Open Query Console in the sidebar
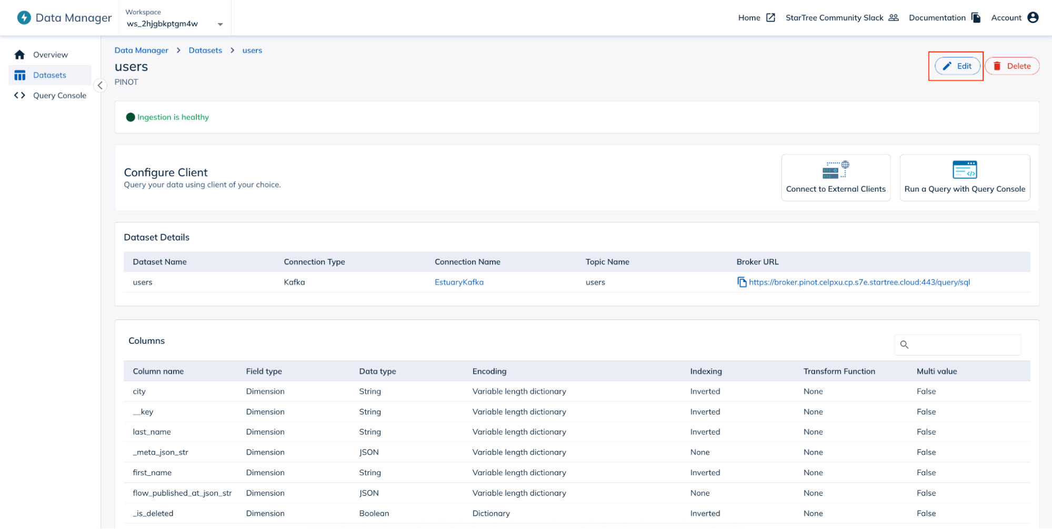 pyautogui.click(x=59, y=95)
